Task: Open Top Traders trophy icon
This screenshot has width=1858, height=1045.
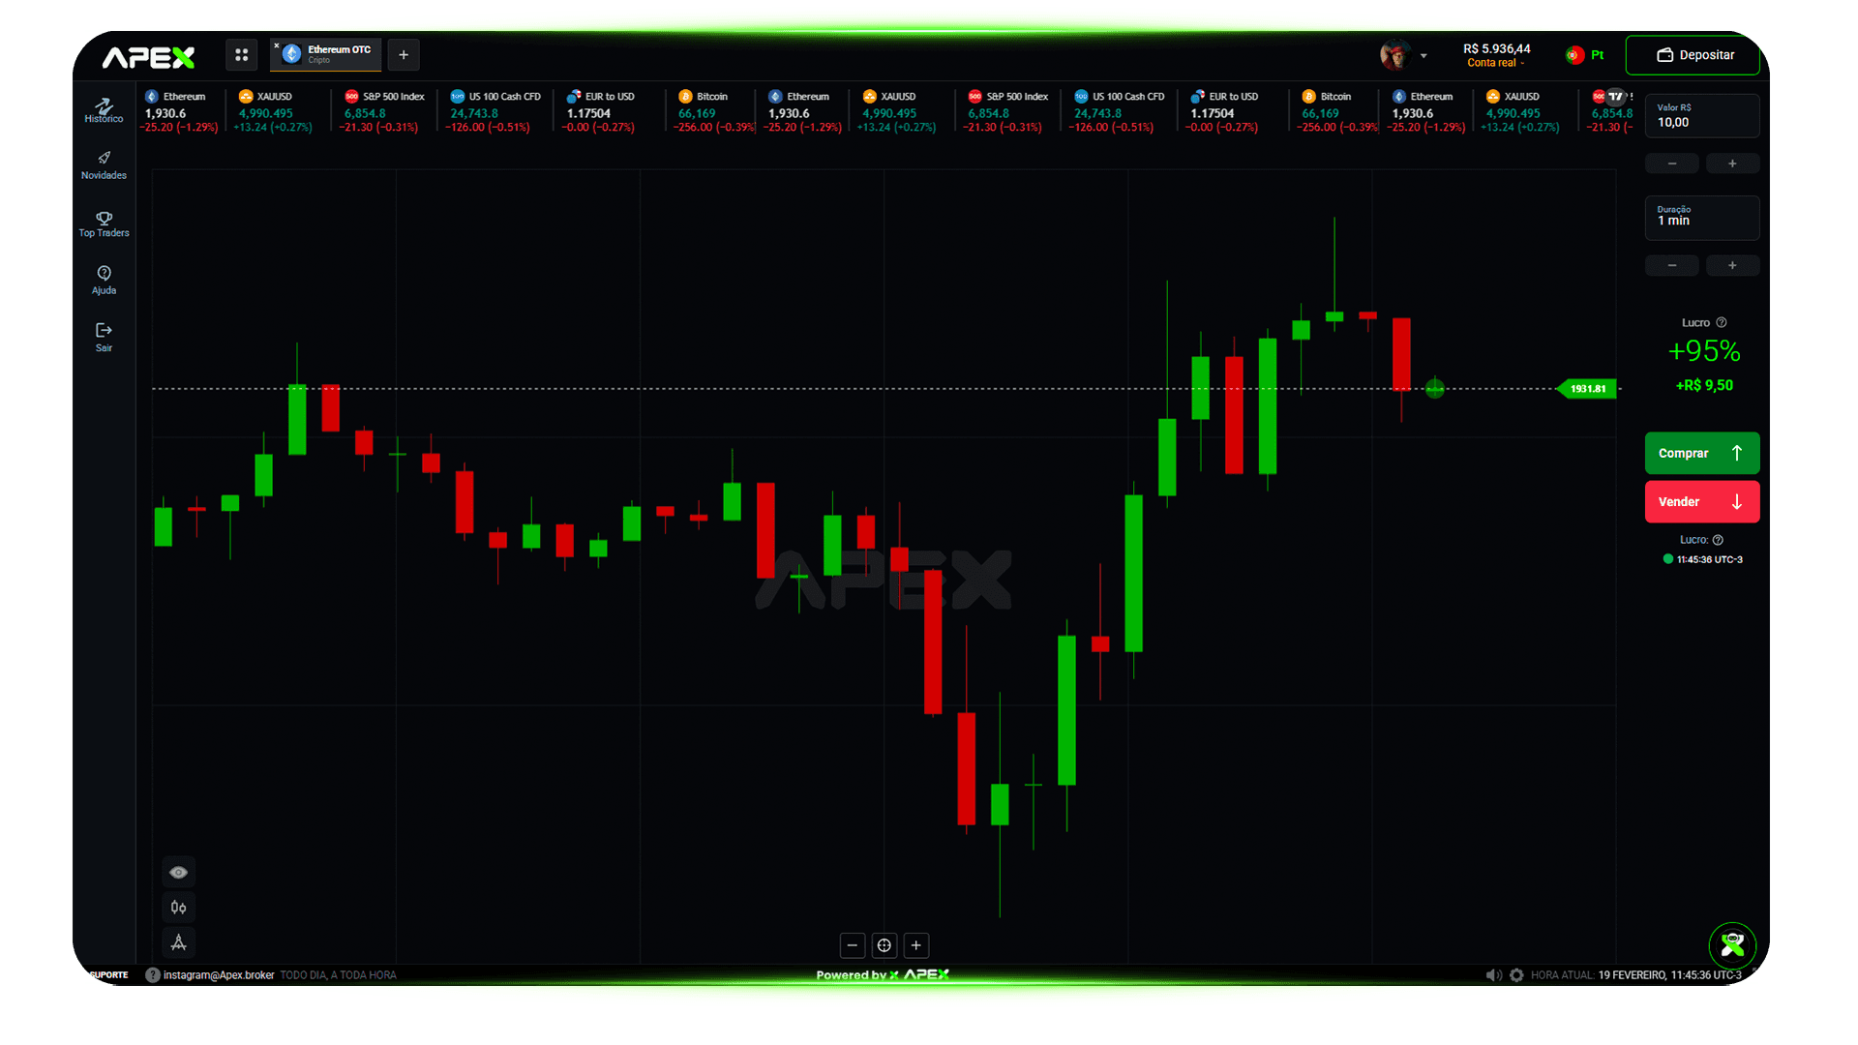Action: coord(104,224)
